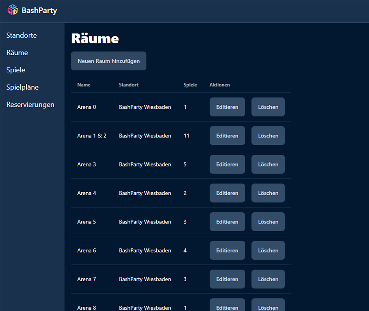
Task: Click the Spiele column header in table
Action: tap(190, 85)
